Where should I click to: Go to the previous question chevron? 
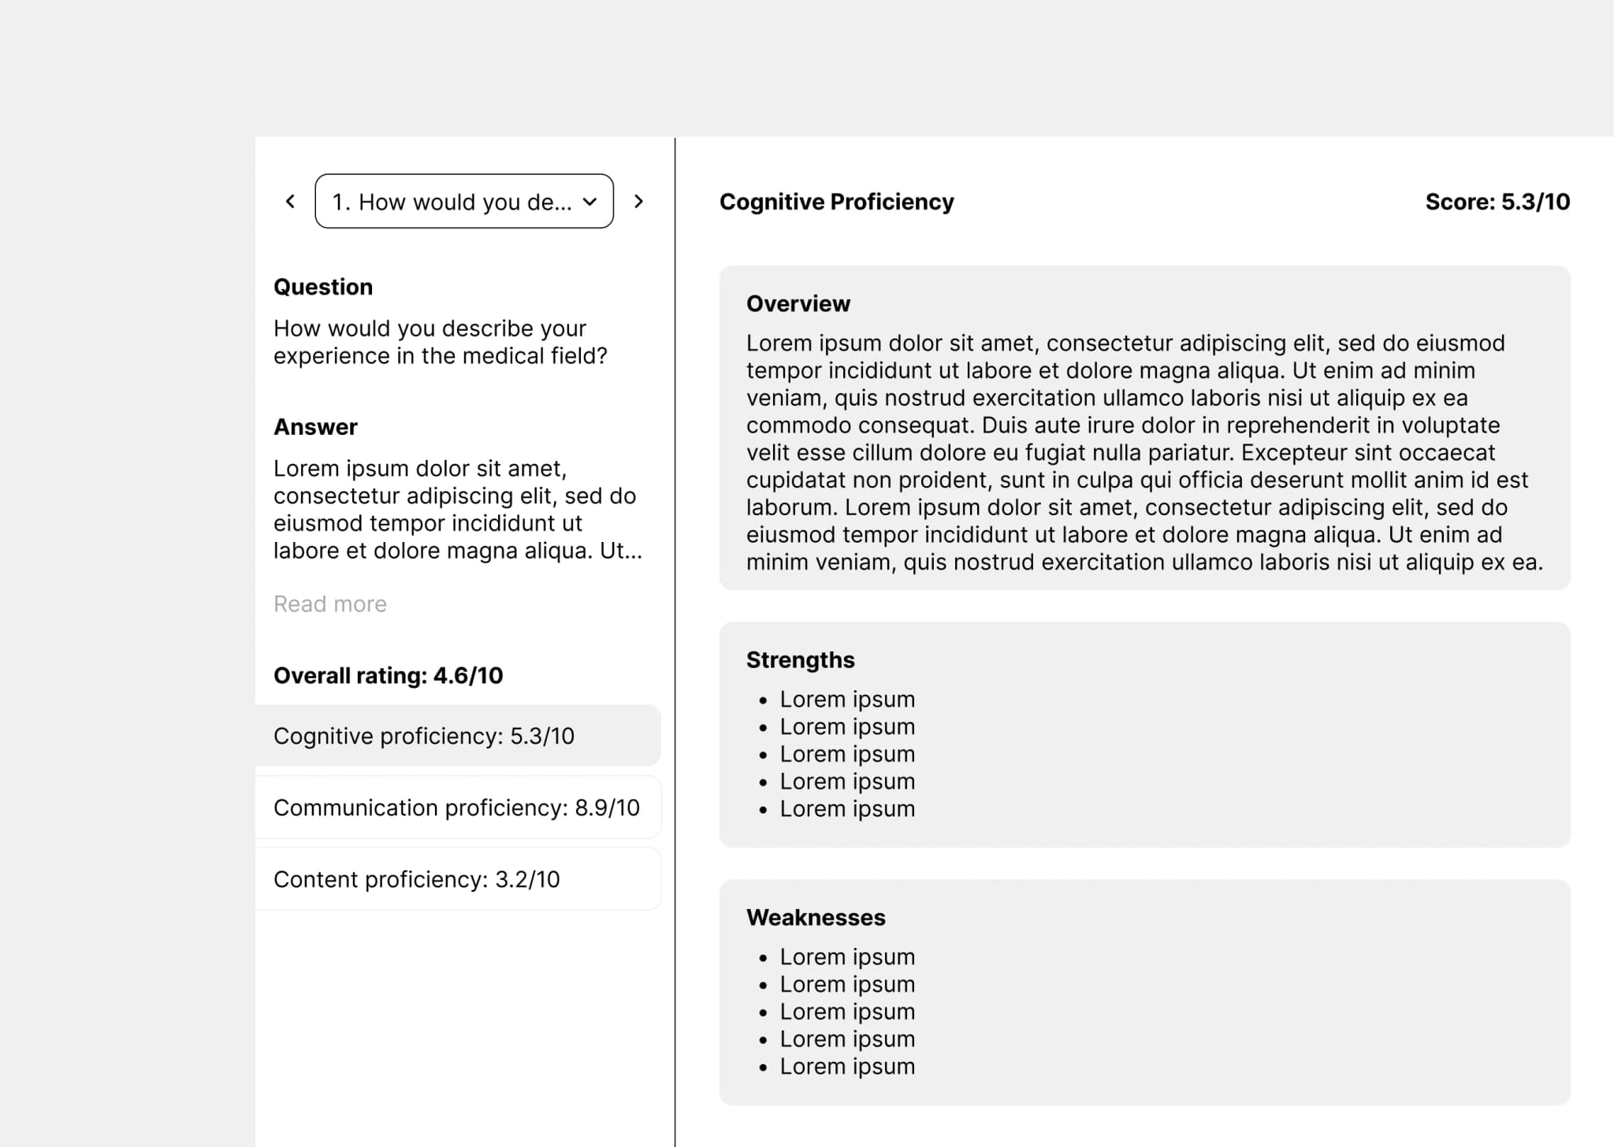pyautogui.click(x=290, y=202)
